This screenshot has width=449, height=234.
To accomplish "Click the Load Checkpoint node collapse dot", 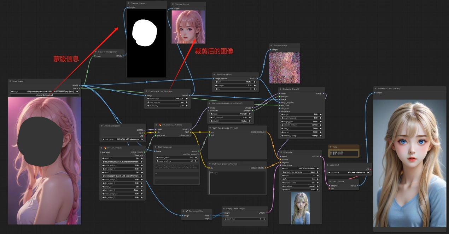I will [x=101, y=125].
